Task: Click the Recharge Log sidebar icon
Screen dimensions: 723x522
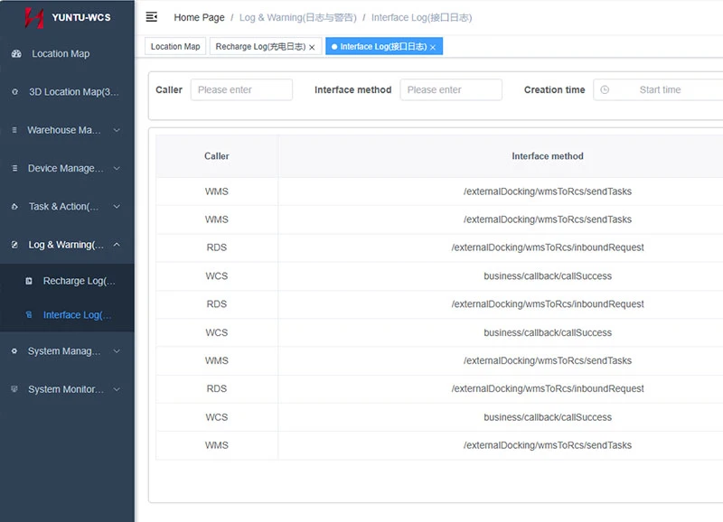Action: click(29, 281)
